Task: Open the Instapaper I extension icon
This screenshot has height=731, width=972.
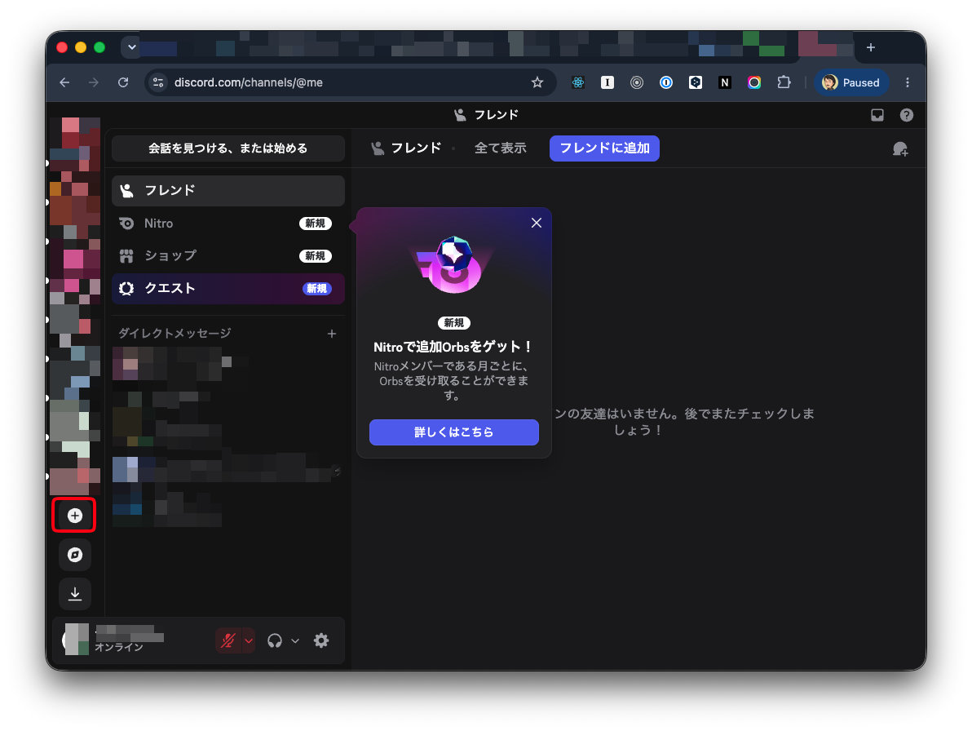Action: [x=607, y=82]
